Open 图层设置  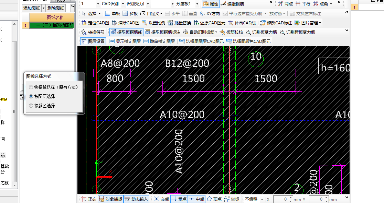(93, 41)
